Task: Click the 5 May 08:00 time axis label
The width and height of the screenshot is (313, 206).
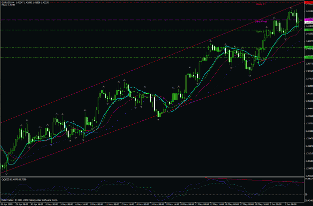Action: [67, 204]
